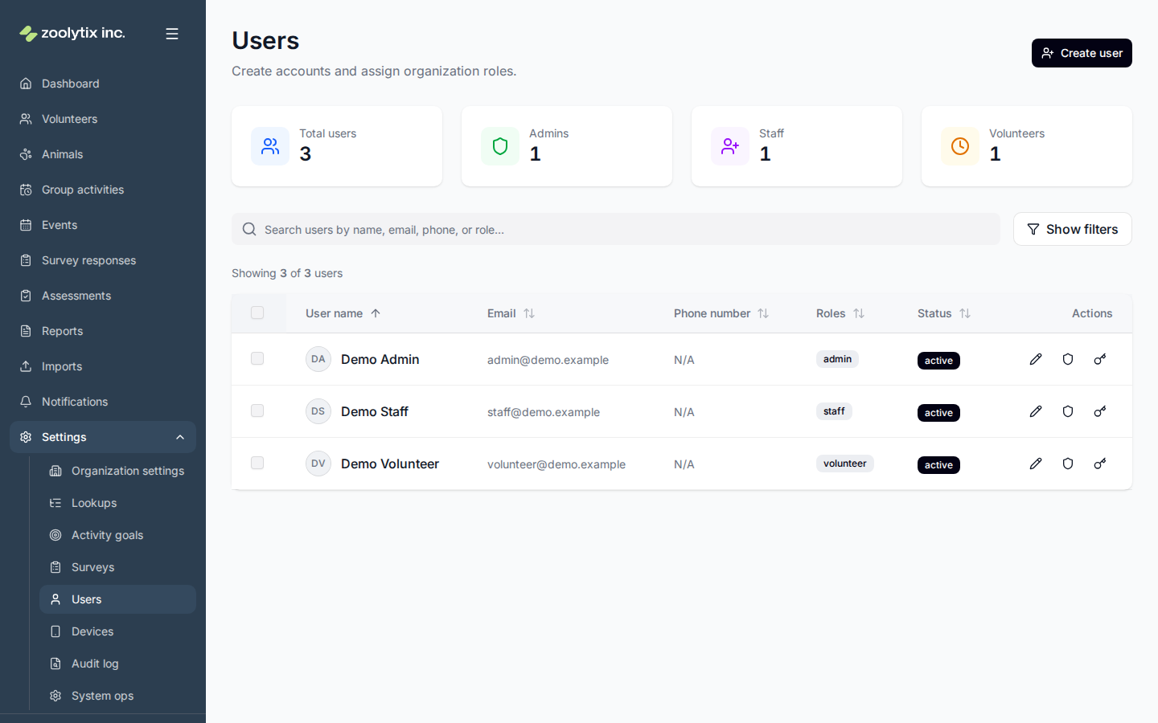
Task: Go to Volunteers page
Action: (x=103, y=119)
